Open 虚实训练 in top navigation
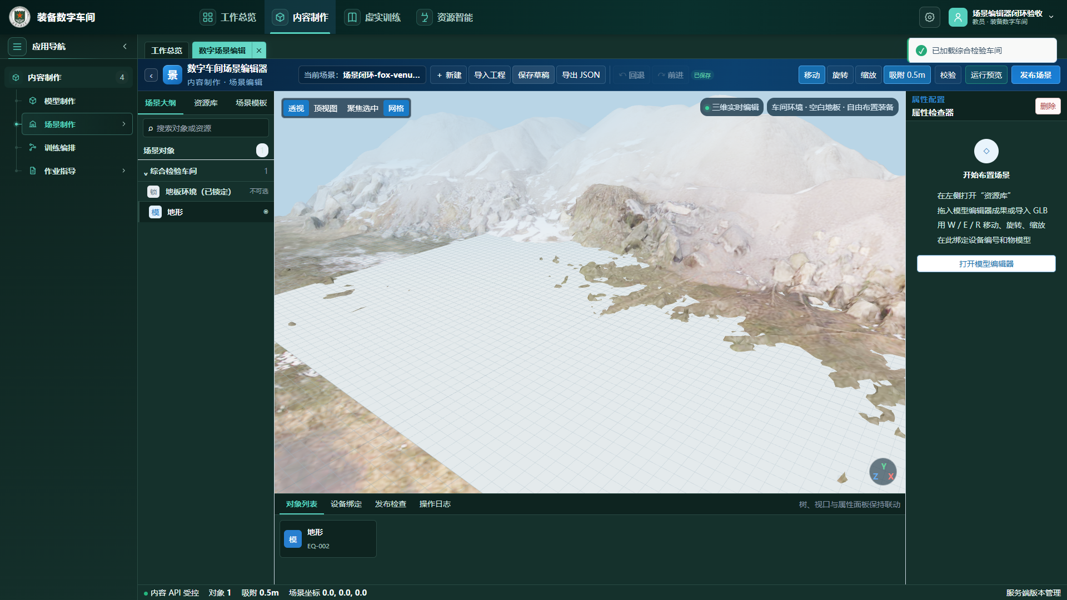Screen dimensions: 1067x600 373,17
